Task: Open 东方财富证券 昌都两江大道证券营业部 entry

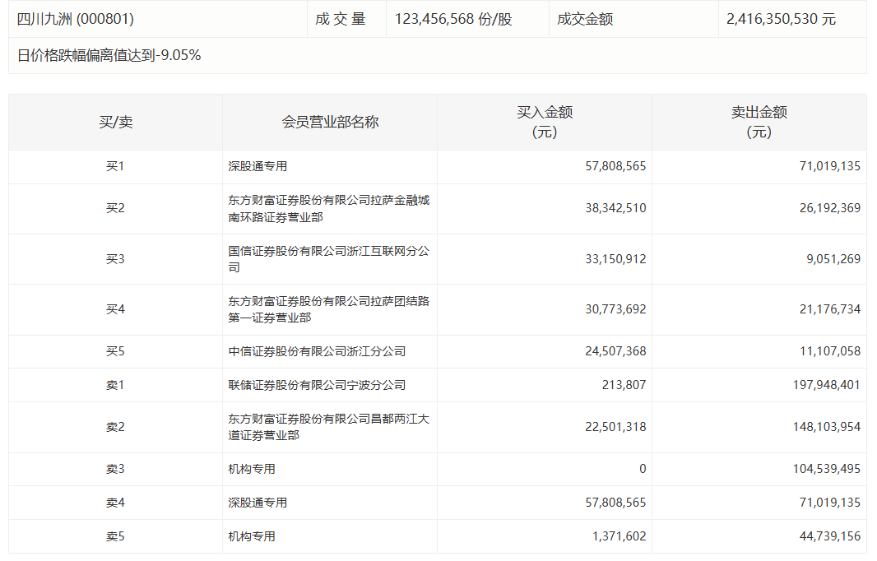Action: click(328, 427)
